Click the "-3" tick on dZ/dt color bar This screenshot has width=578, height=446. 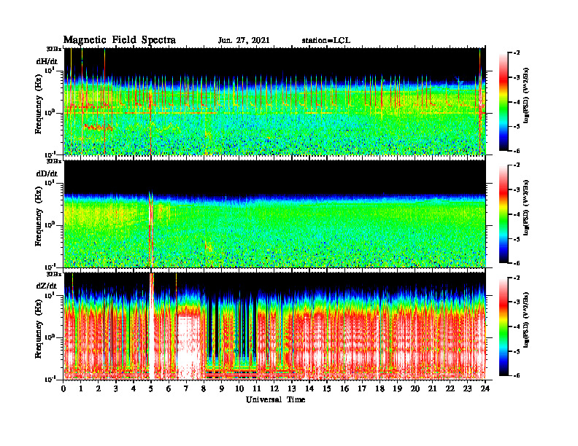(517, 302)
